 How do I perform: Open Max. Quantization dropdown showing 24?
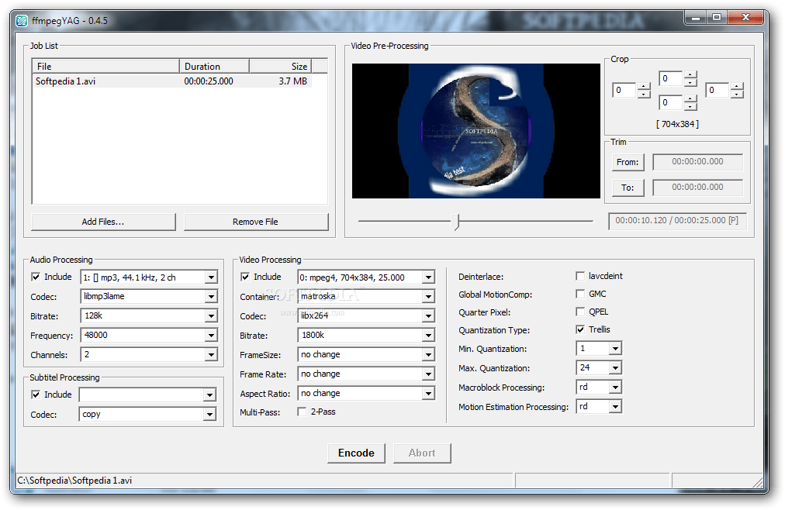(615, 368)
